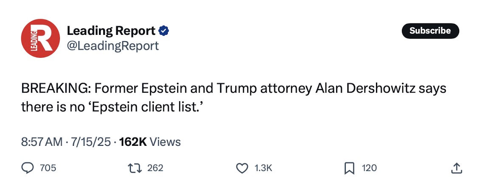
Task: Click the reply speech bubble icon
Action: 28,168
